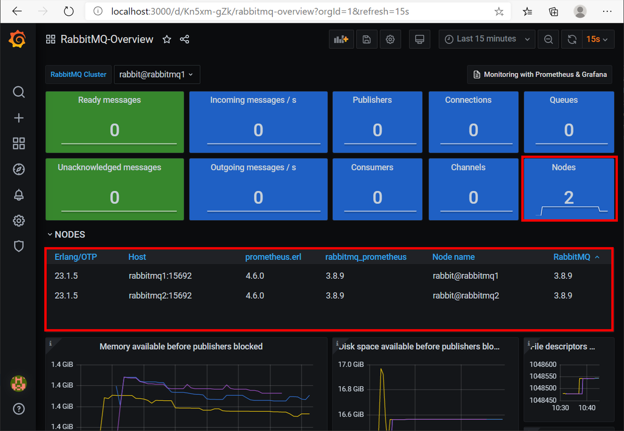The width and height of the screenshot is (624, 431).
Task: Open browser favorites list icon
Action: [x=527, y=11]
